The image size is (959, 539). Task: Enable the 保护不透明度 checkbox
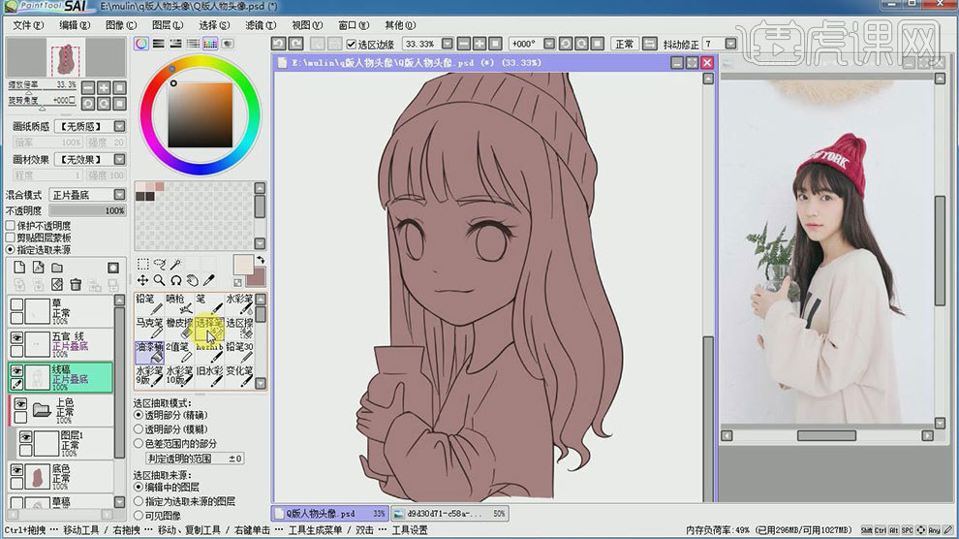[x=11, y=225]
